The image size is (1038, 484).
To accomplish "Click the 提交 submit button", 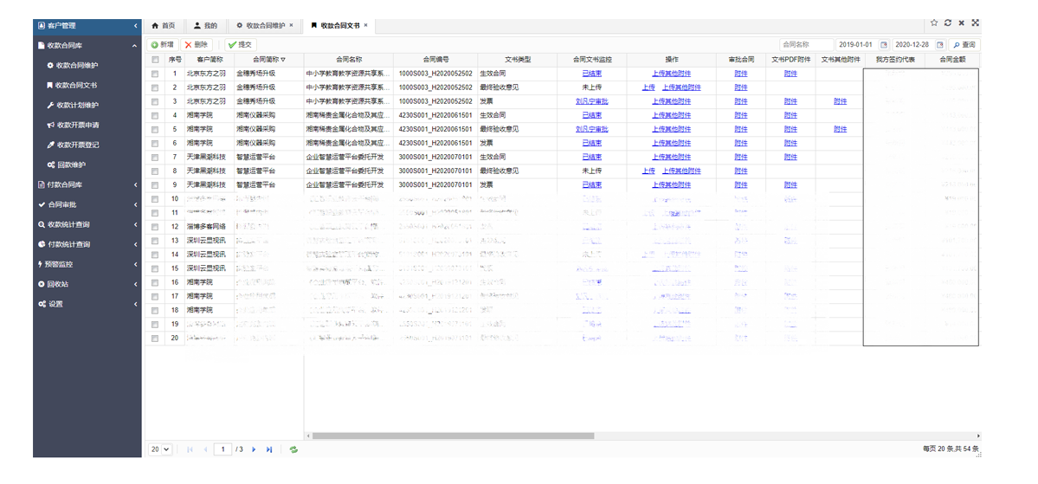I will click(x=241, y=44).
